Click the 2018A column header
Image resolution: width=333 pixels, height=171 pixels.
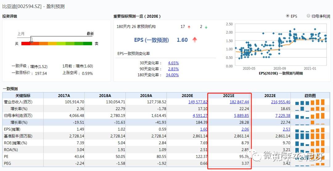[105, 96]
